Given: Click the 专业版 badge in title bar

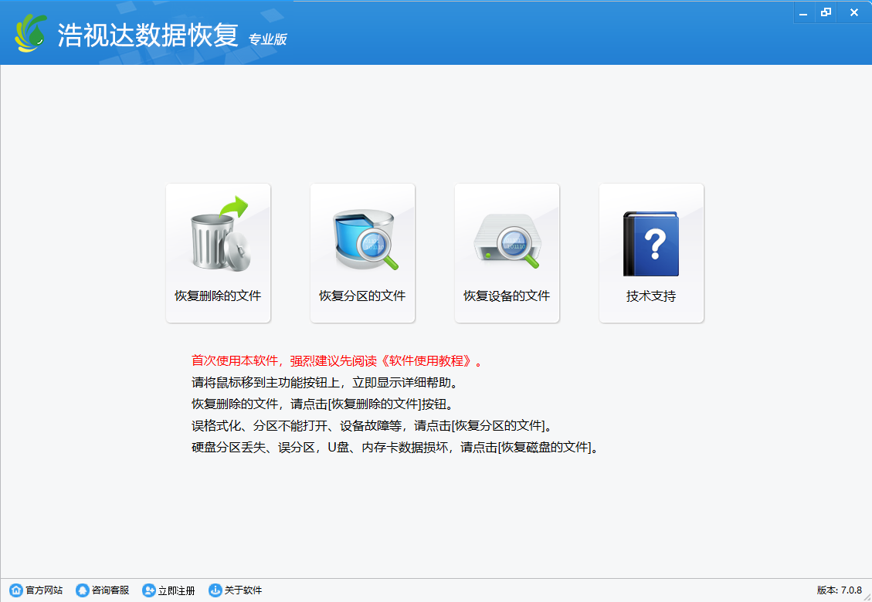Looking at the screenshot, I should (x=268, y=39).
